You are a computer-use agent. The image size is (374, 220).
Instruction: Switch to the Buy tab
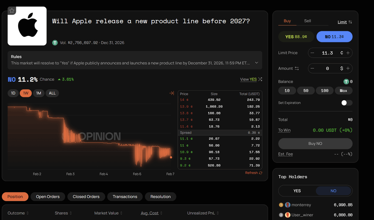pos(287,21)
